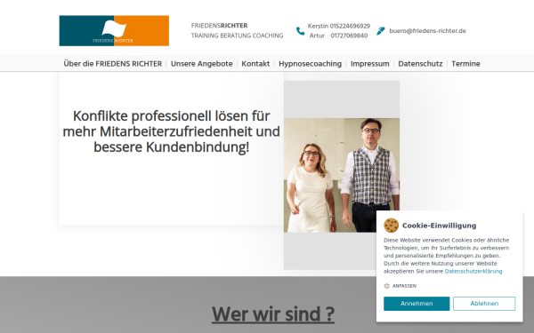Click the pen icon next to email address
534x333 pixels.
380,31
